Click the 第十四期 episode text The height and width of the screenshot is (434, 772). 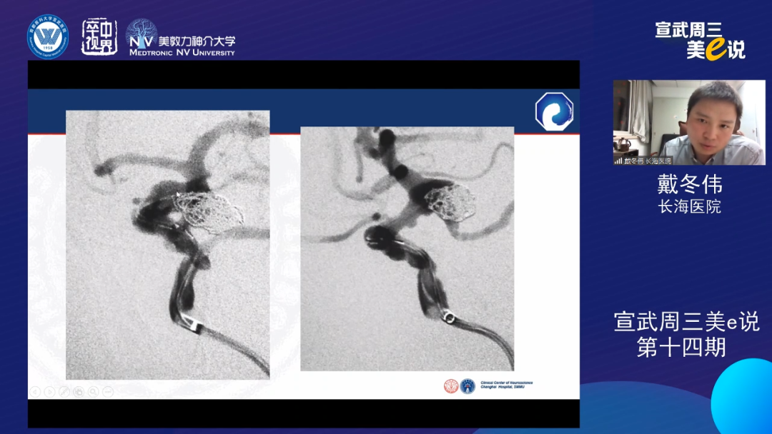681,347
